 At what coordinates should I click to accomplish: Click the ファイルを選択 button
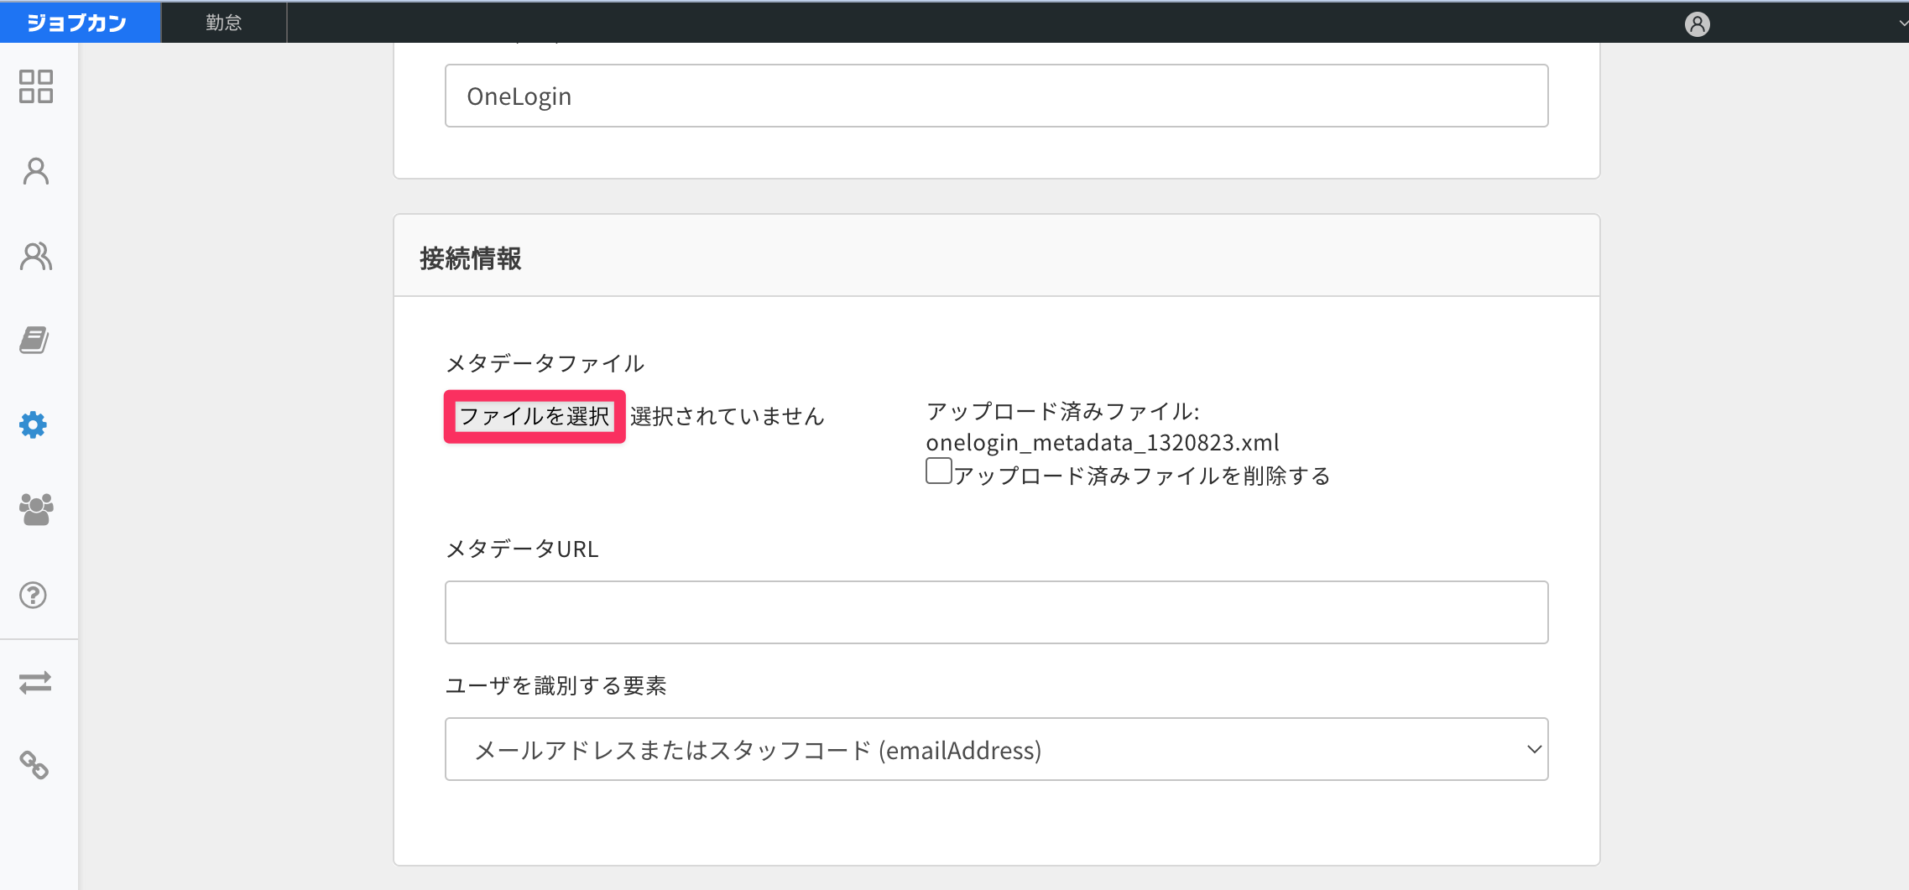pos(535,416)
